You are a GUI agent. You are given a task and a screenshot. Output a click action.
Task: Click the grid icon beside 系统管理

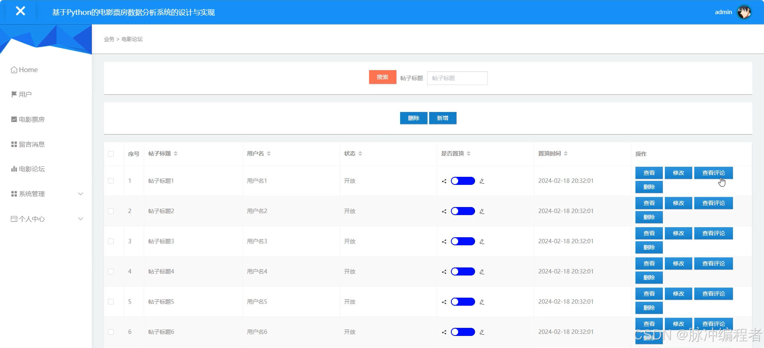click(x=14, y=194)
